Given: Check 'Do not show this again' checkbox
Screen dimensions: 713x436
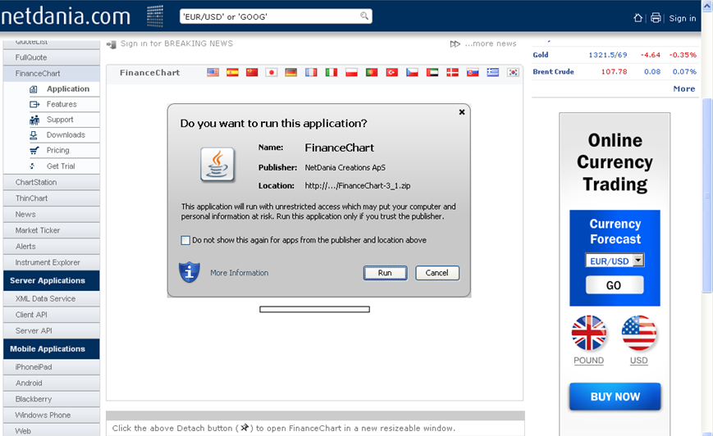Looking at the screenshot, I should pyautogui.click(x=185, y=240).
